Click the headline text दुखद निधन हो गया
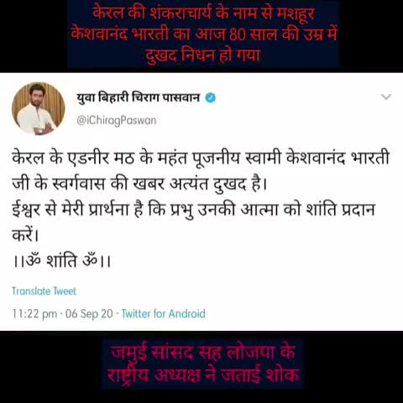Image resolution: width=403 pixels, height=403 pixels. (203, 55)
